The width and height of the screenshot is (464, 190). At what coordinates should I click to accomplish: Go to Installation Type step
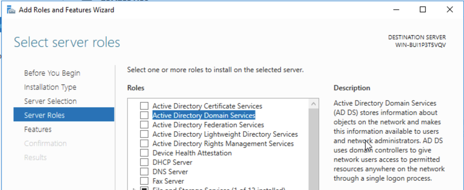tap(50, 87)
